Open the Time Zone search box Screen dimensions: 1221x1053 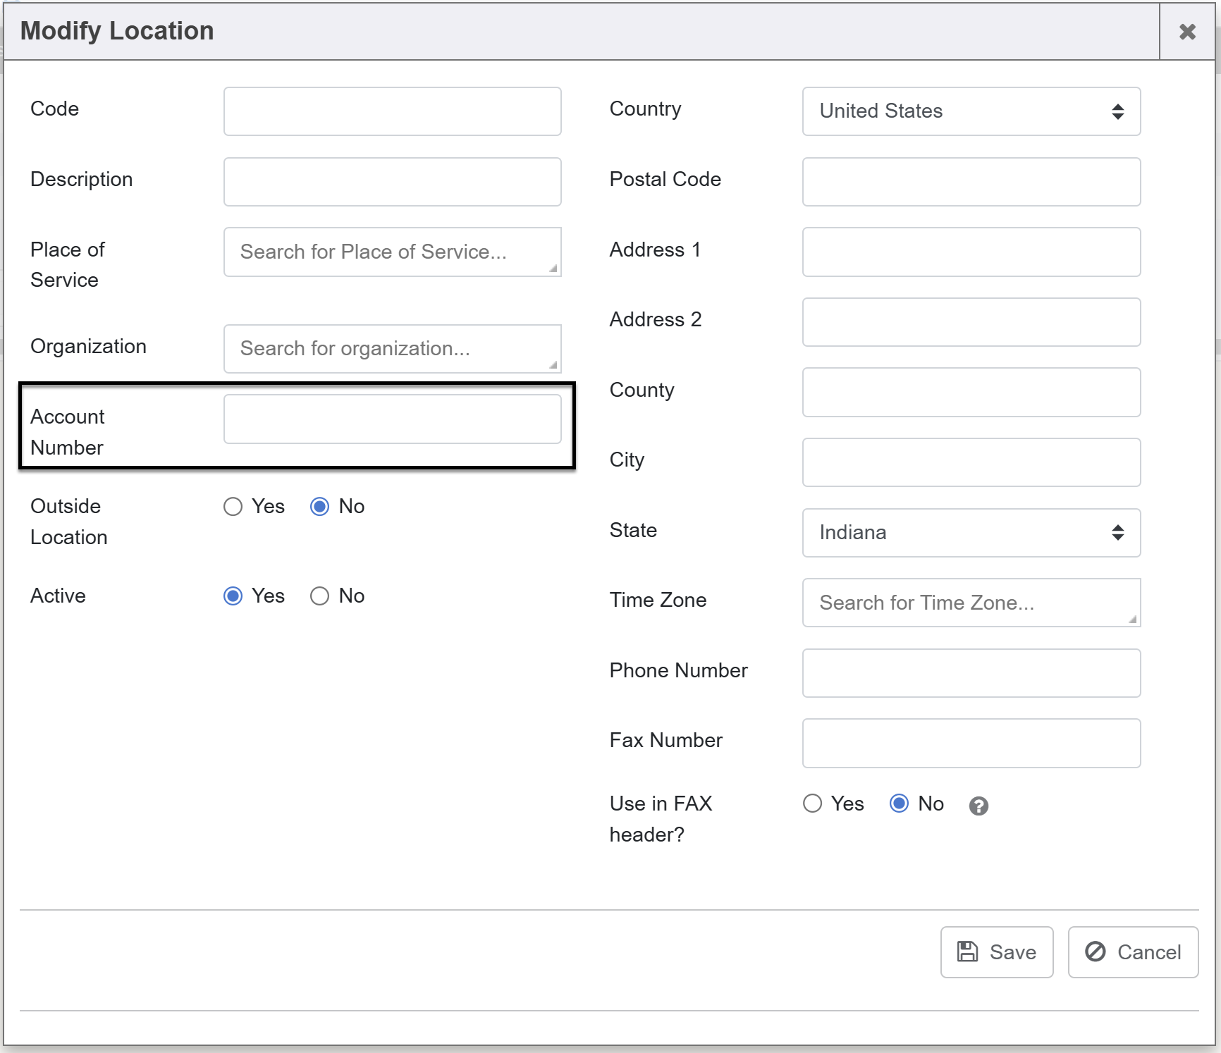pos(971,603)
